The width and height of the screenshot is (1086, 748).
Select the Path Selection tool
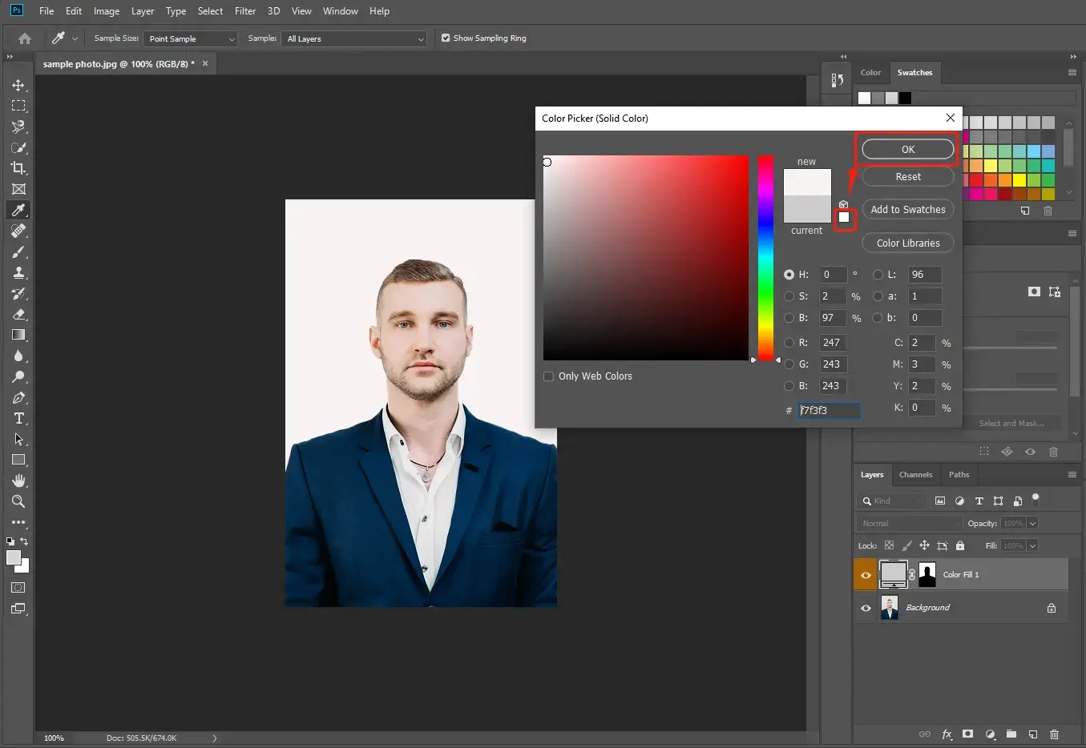point(18,439)
